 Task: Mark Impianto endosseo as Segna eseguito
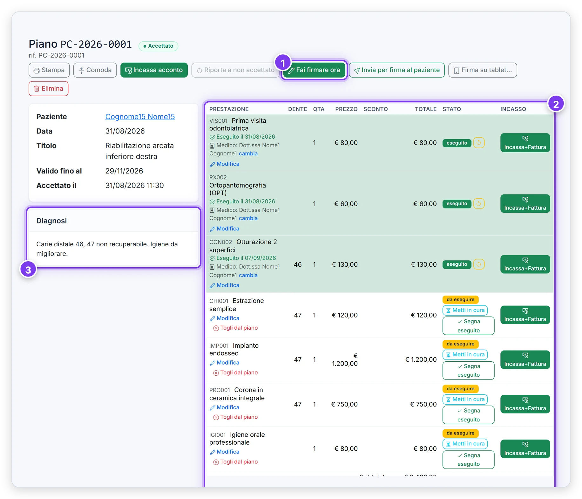(469, 371)
